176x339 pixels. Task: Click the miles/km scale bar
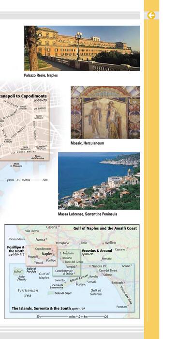72,317
